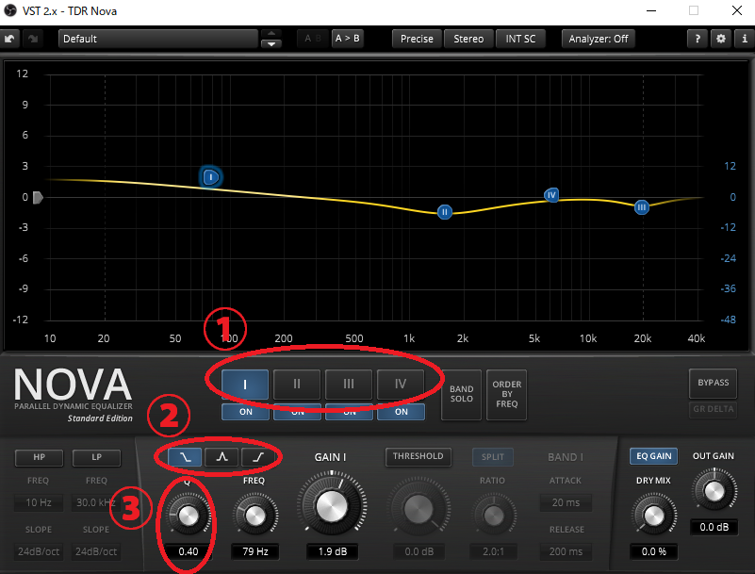Select band II node on the EQ graph

(445, 212)
